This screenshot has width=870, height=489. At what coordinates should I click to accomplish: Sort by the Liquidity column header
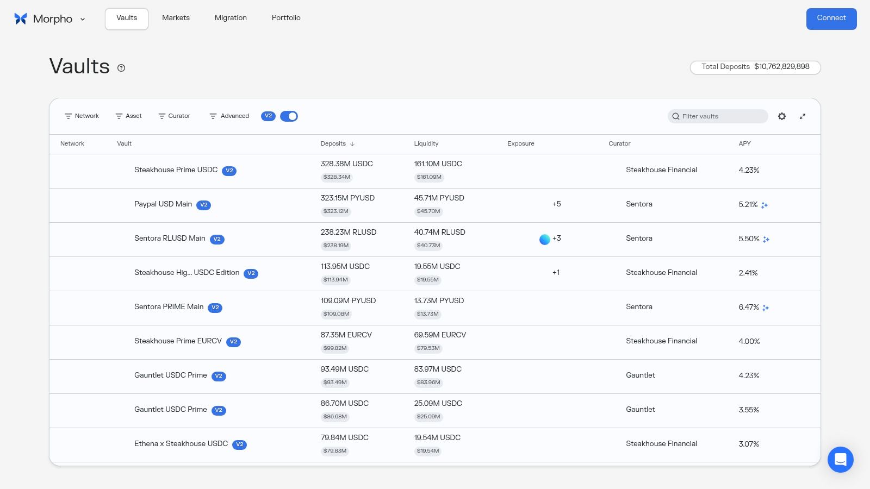pyautogui.click(x=426, y=144)
